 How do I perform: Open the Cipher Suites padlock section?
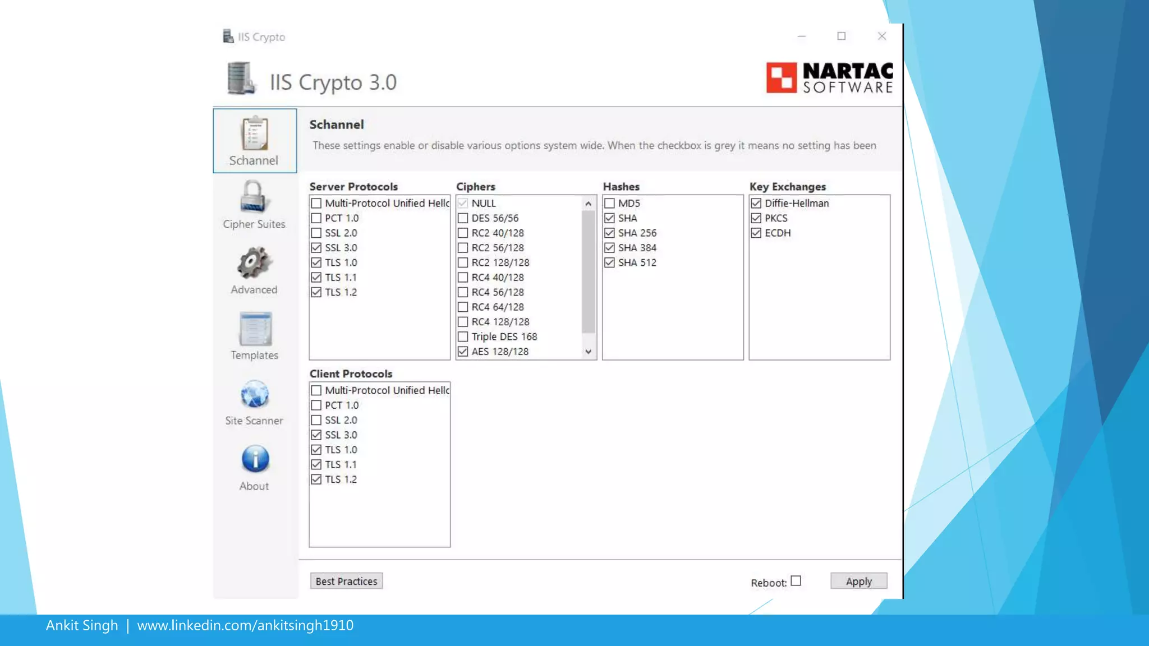coord(254,205)
